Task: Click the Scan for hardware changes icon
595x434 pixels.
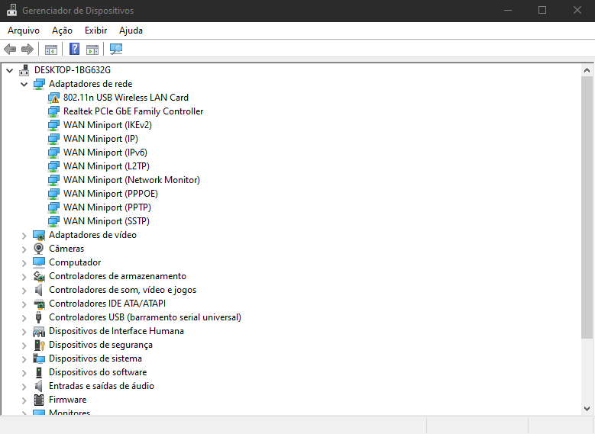Action: tap(116, 49)
